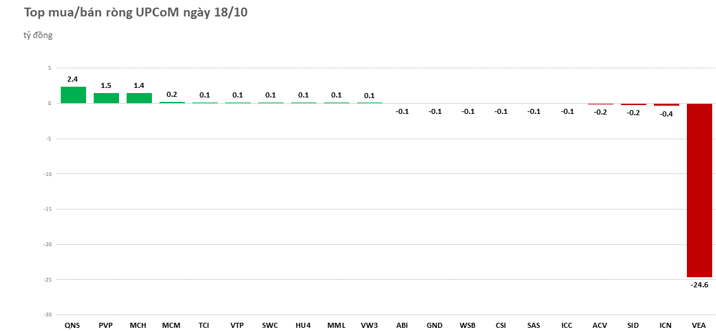The width and height of the screenshot is (716, 331).
Task: Click the large red VEA bar
Action: tap(699, 190)
